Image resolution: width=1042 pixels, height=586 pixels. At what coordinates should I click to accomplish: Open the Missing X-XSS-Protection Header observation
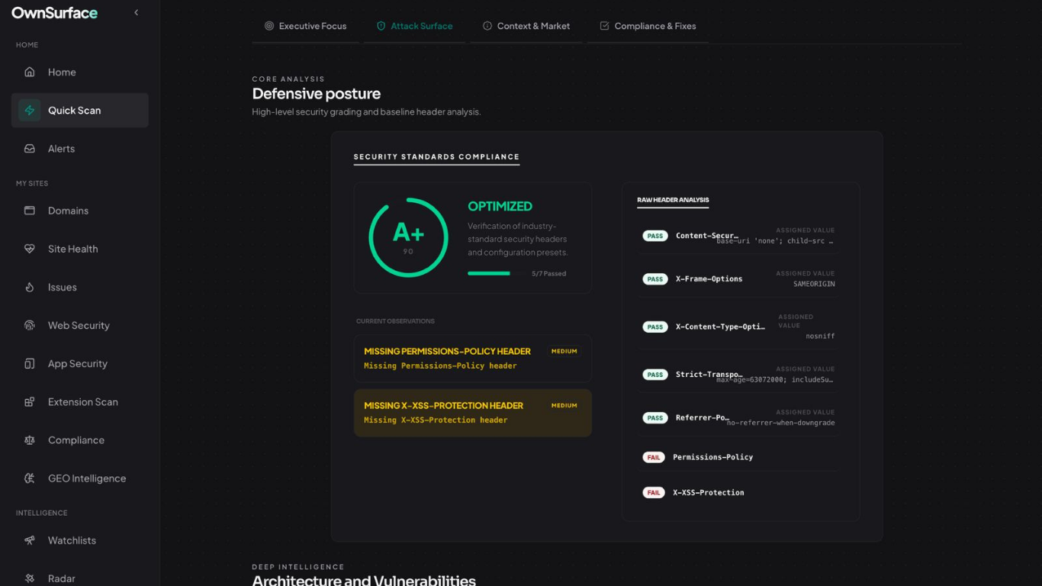[x=473, y=413]
